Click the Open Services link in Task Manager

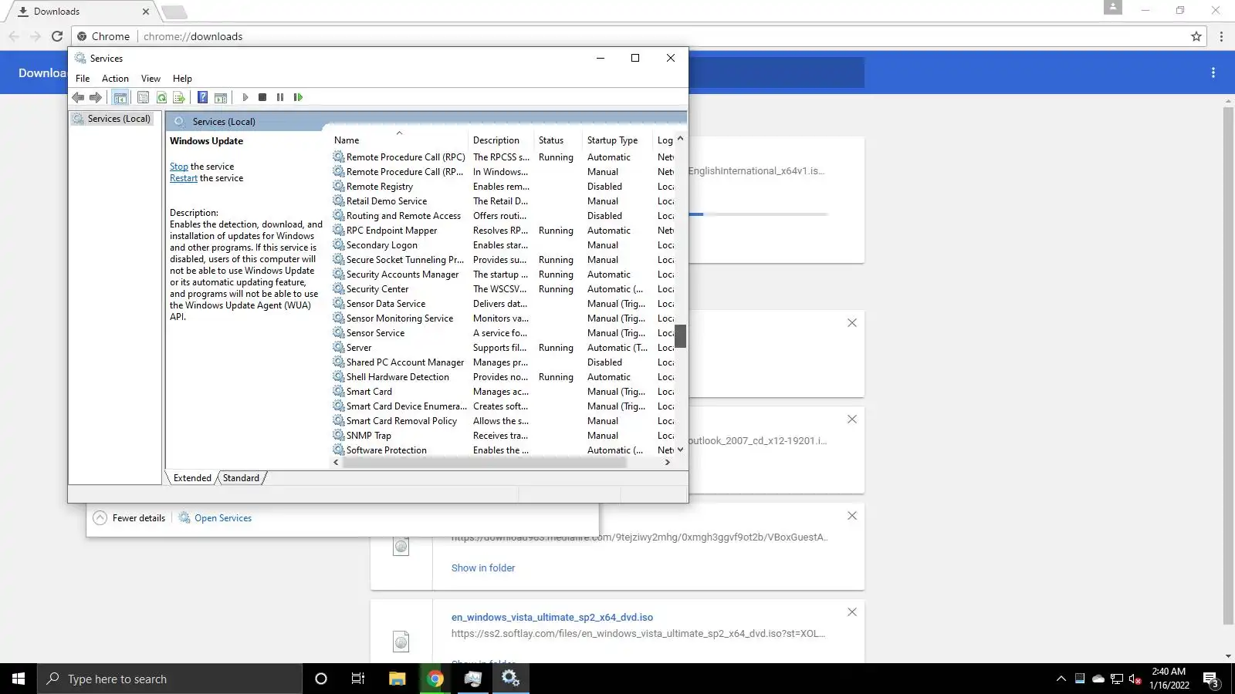[x=215, y=518]
